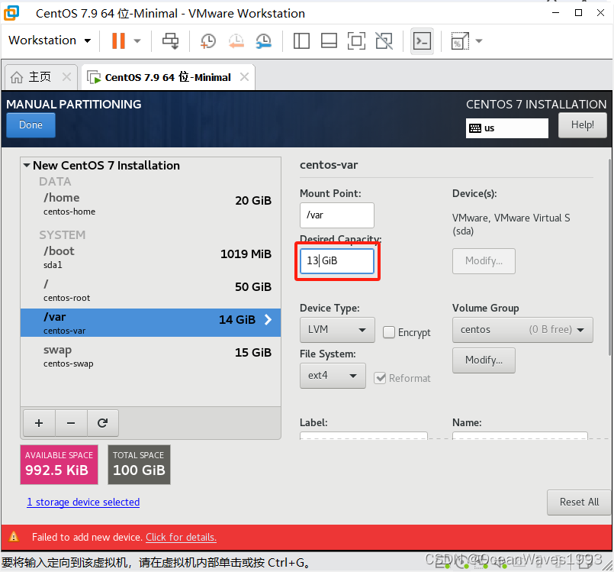Screen dimensions: 614x572
Task: Click the warning triangle icon in error bar
Action: coord(14,536)
